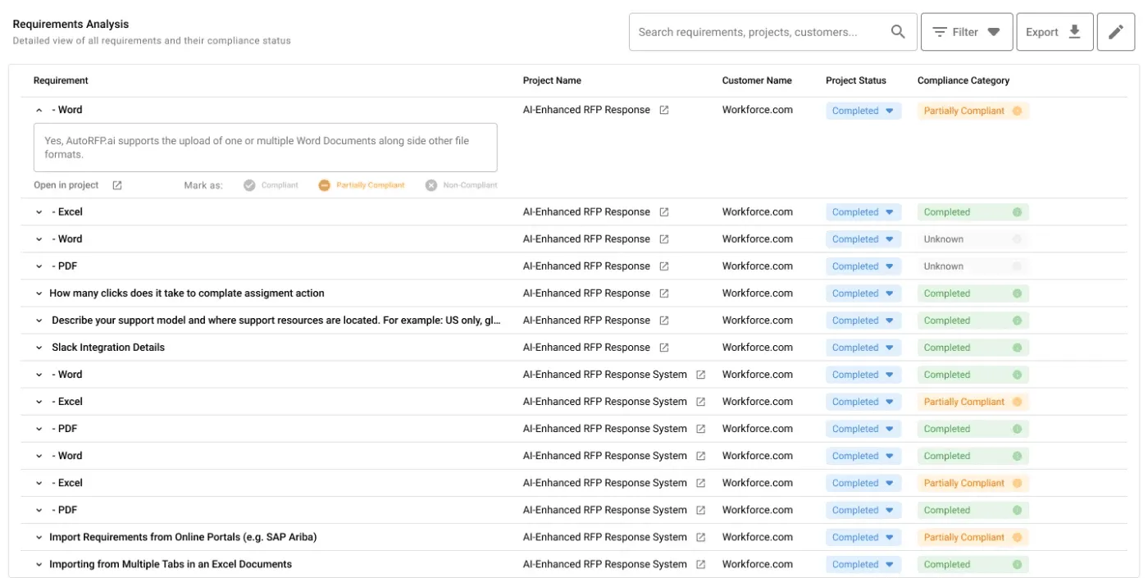Click orange dot in 'Import Requirements from Online Portals' row
This screenshot has height=578, width=1148.
coord(1017,537)
